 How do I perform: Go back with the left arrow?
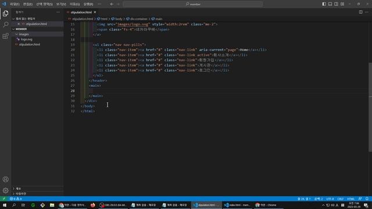(112, 4)
